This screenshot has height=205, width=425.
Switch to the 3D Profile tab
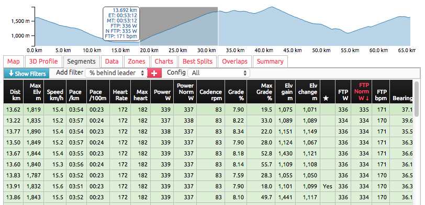click(43, 62)
